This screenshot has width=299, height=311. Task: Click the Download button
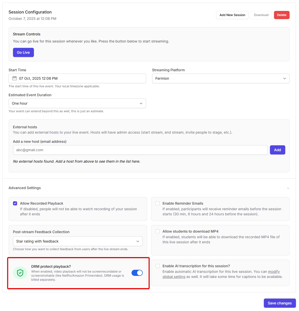click(261, 15)
